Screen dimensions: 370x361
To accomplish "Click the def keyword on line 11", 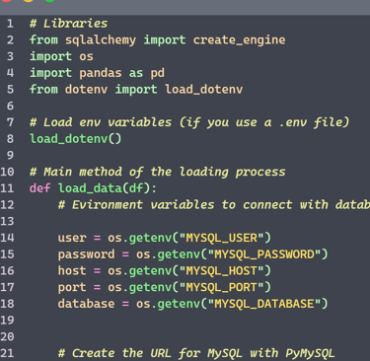I will coord(40,188).
